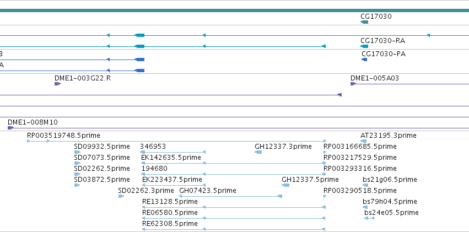Click the CG17030 gene arrow glyph
Screen dimensions: 469x232
point(364,22)
